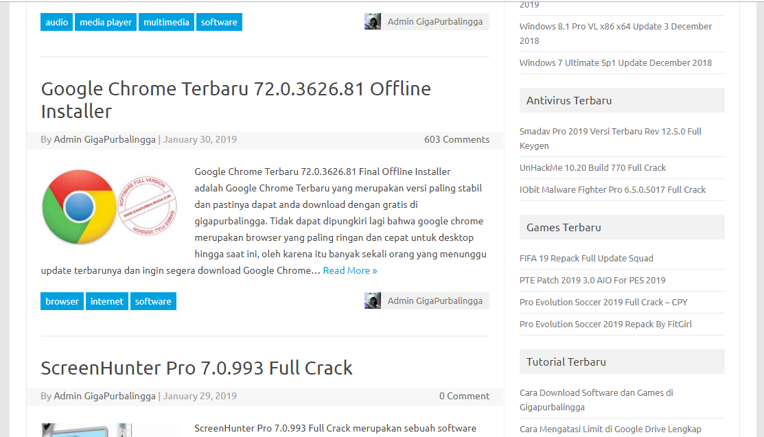
Task: Click Tutorial Terbaru section heading
Action: pos(622,362)
